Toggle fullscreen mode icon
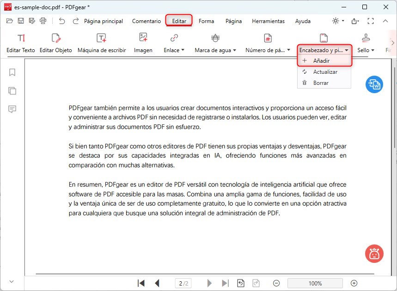 coord(371,21)
